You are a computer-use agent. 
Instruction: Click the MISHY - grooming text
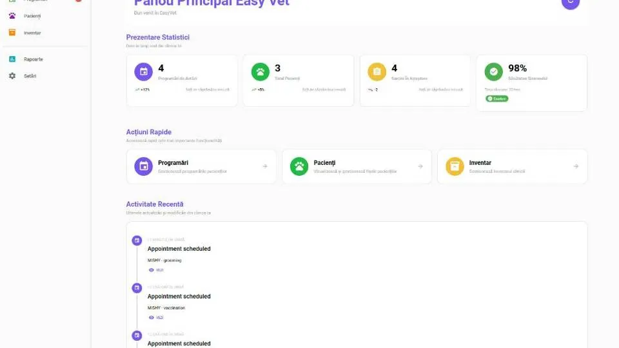click(x=164, y=260)
